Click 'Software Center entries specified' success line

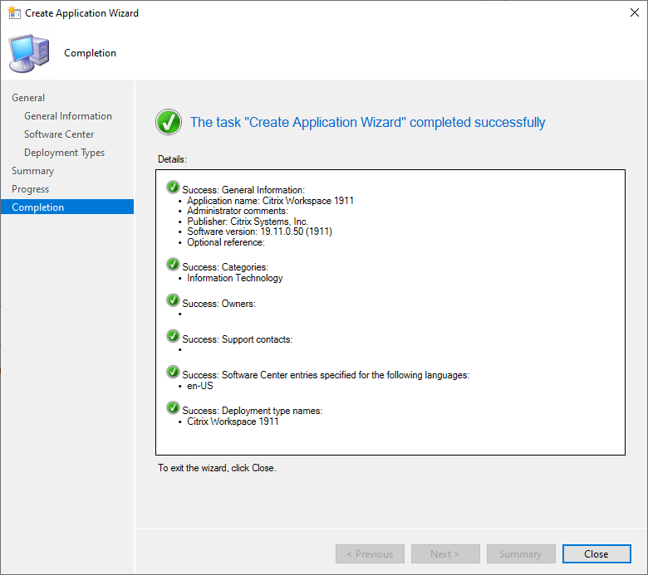tap(326, 375)
